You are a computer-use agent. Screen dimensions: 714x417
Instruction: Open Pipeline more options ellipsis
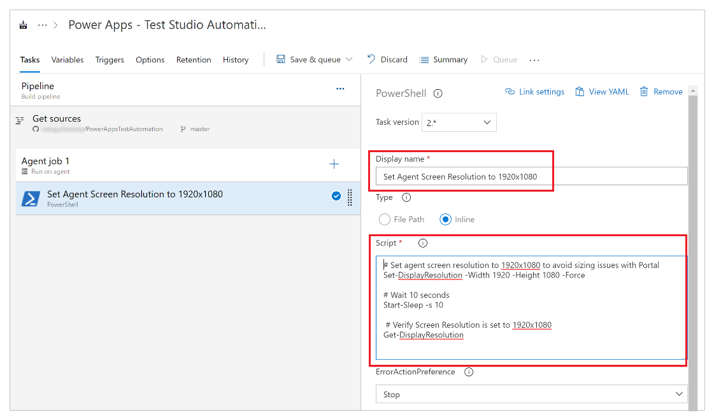point(340,89)
